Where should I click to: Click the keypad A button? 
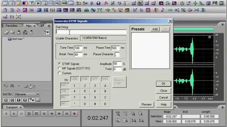(105, 86)
